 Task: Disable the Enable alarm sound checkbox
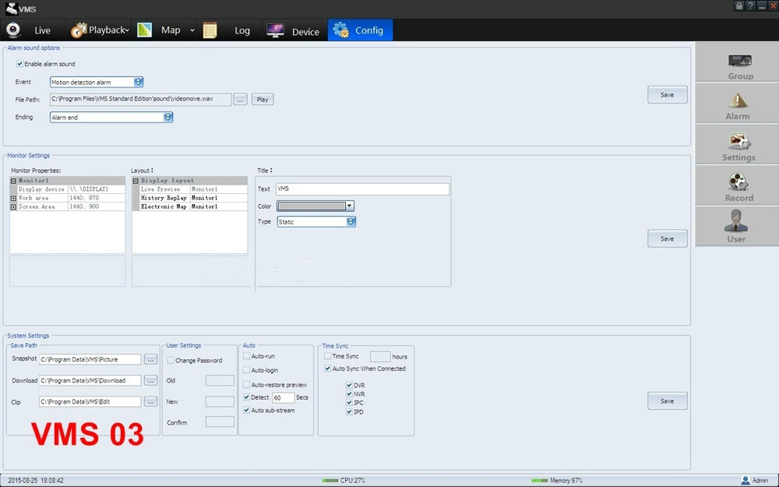(19, 64)
